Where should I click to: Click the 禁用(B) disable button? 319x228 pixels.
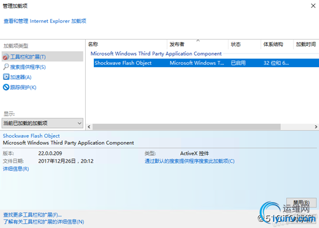coord(301,202)
